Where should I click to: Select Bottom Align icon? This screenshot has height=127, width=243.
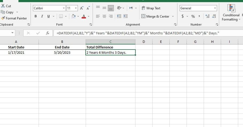pos(111,8)
